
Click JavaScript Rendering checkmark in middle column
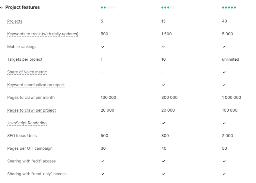click(163, 123)
